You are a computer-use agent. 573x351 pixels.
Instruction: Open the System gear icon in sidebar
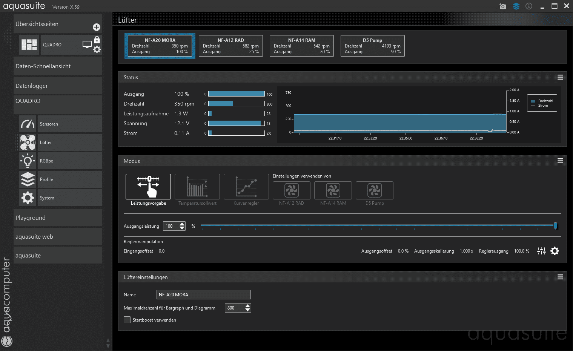28,198
